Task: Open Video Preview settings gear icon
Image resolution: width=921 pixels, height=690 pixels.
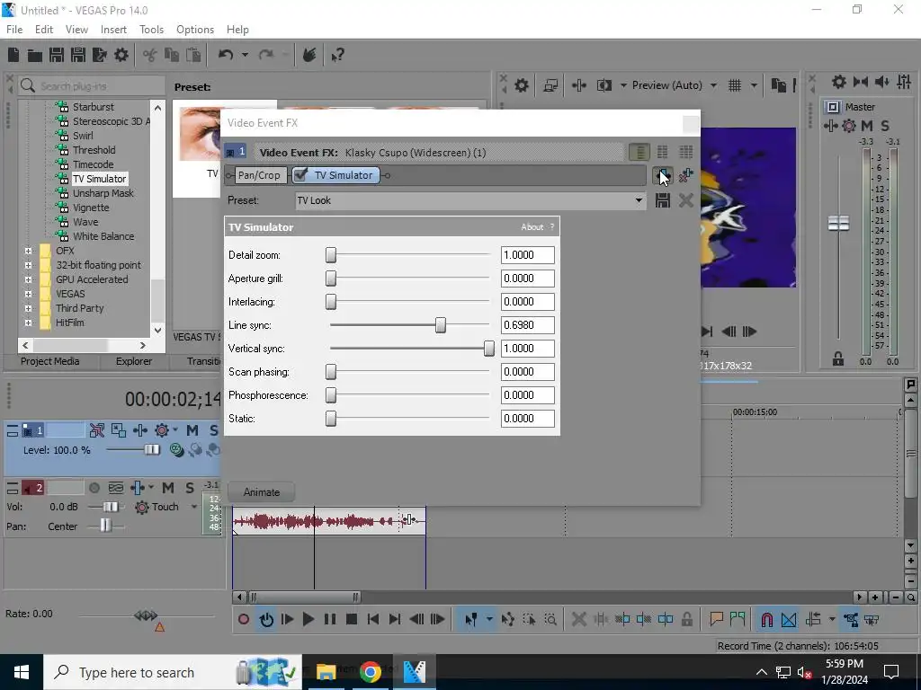Action: pyautogui.click(x=521, y=85)
